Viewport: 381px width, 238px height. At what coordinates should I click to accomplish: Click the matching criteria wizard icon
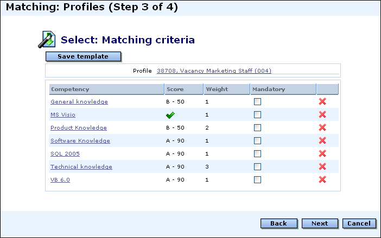coord(47,39)
